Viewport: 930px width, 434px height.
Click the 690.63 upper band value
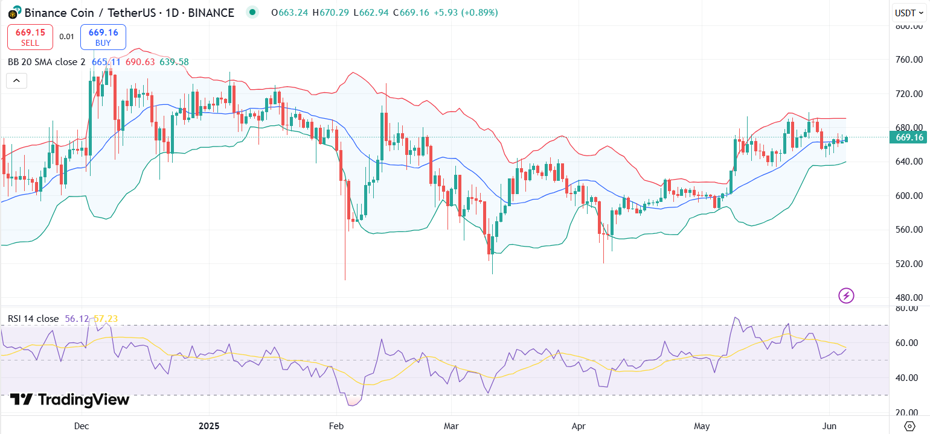tap(140, 61)
